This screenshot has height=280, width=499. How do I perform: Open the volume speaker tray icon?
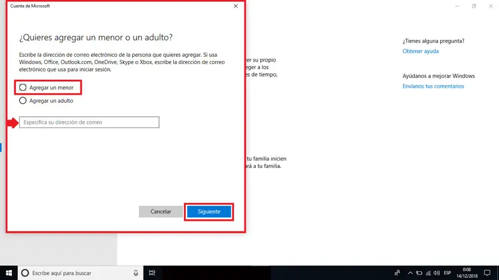[x=437, y=273]
